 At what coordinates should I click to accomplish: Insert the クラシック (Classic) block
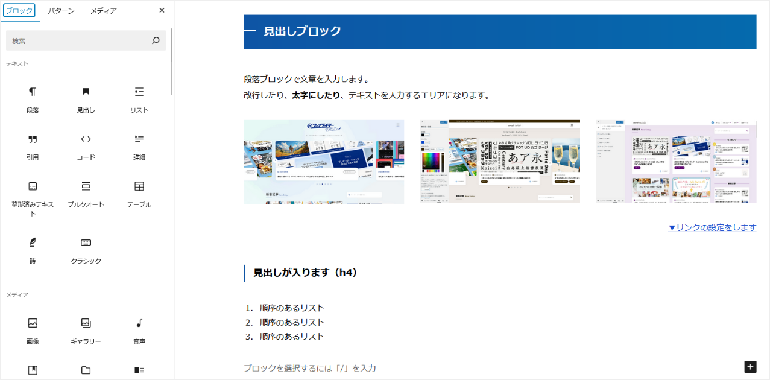click(85, 249)
